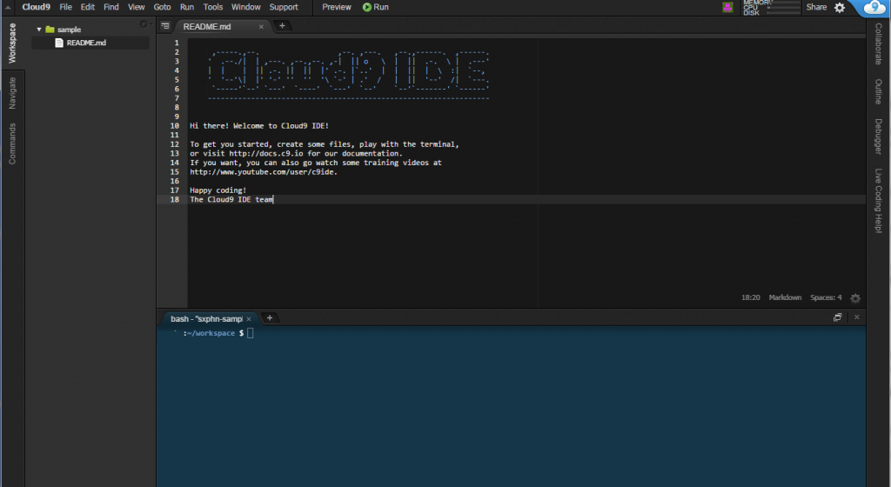Open the Spaces: 4 indentation selector
The width and height of the screenshot is (891, 487).
point(826,297)
